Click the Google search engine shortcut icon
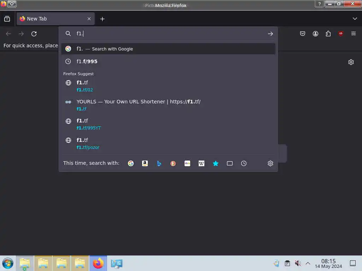Image resolution: width=362 pixels, height=271 pixels. click(x=131, y=163)
